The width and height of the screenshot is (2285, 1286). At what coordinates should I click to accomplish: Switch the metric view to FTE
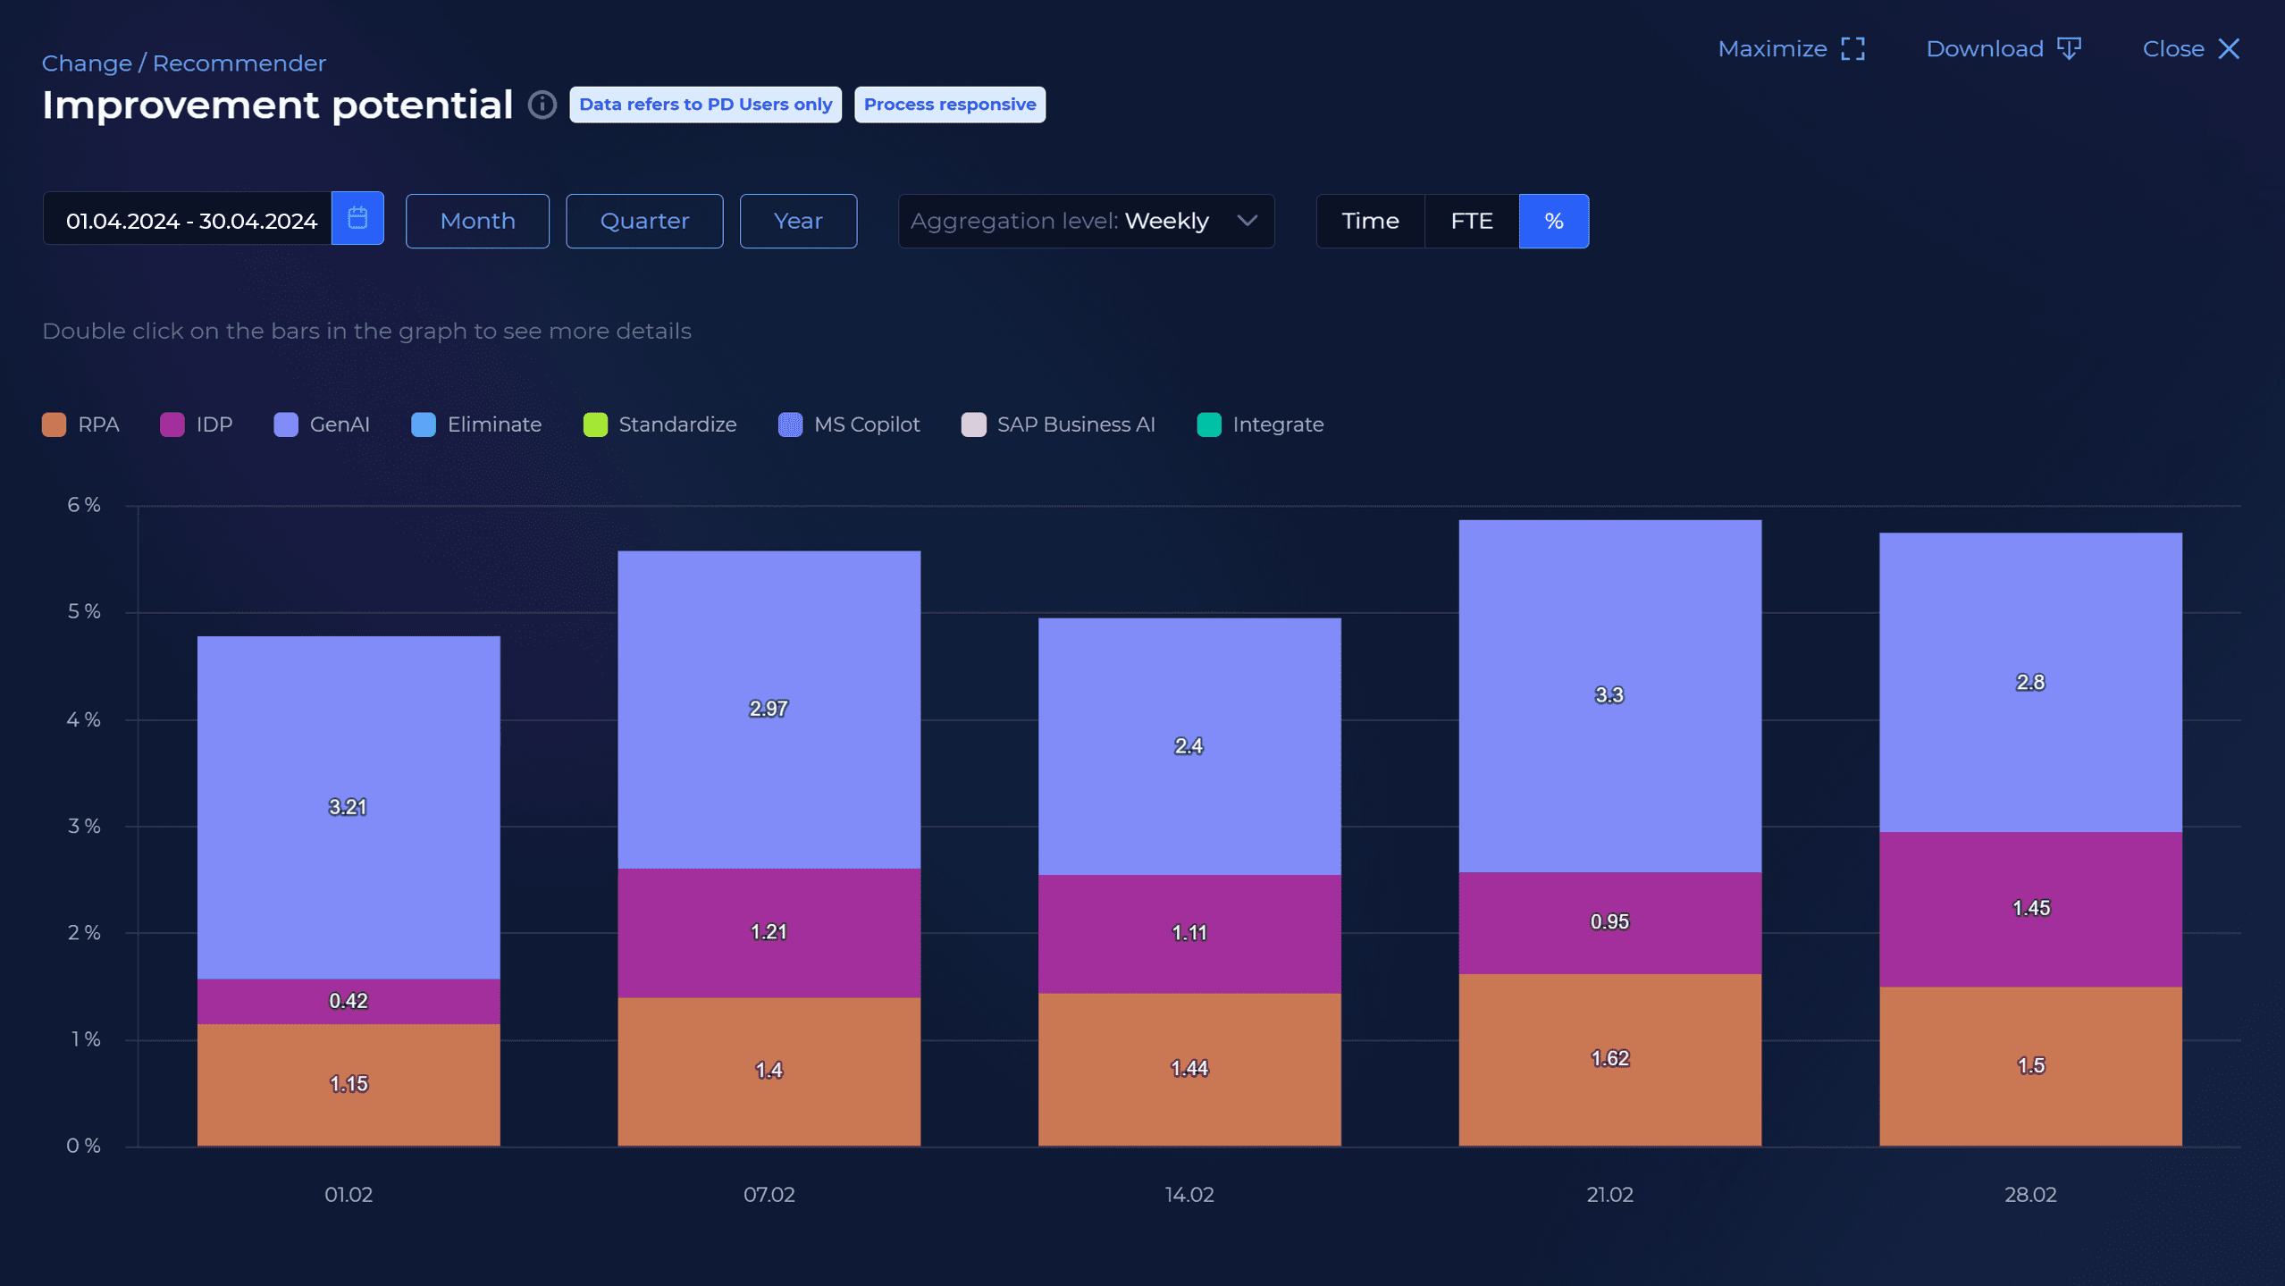pyautogui.click(x=1470, y=220)
